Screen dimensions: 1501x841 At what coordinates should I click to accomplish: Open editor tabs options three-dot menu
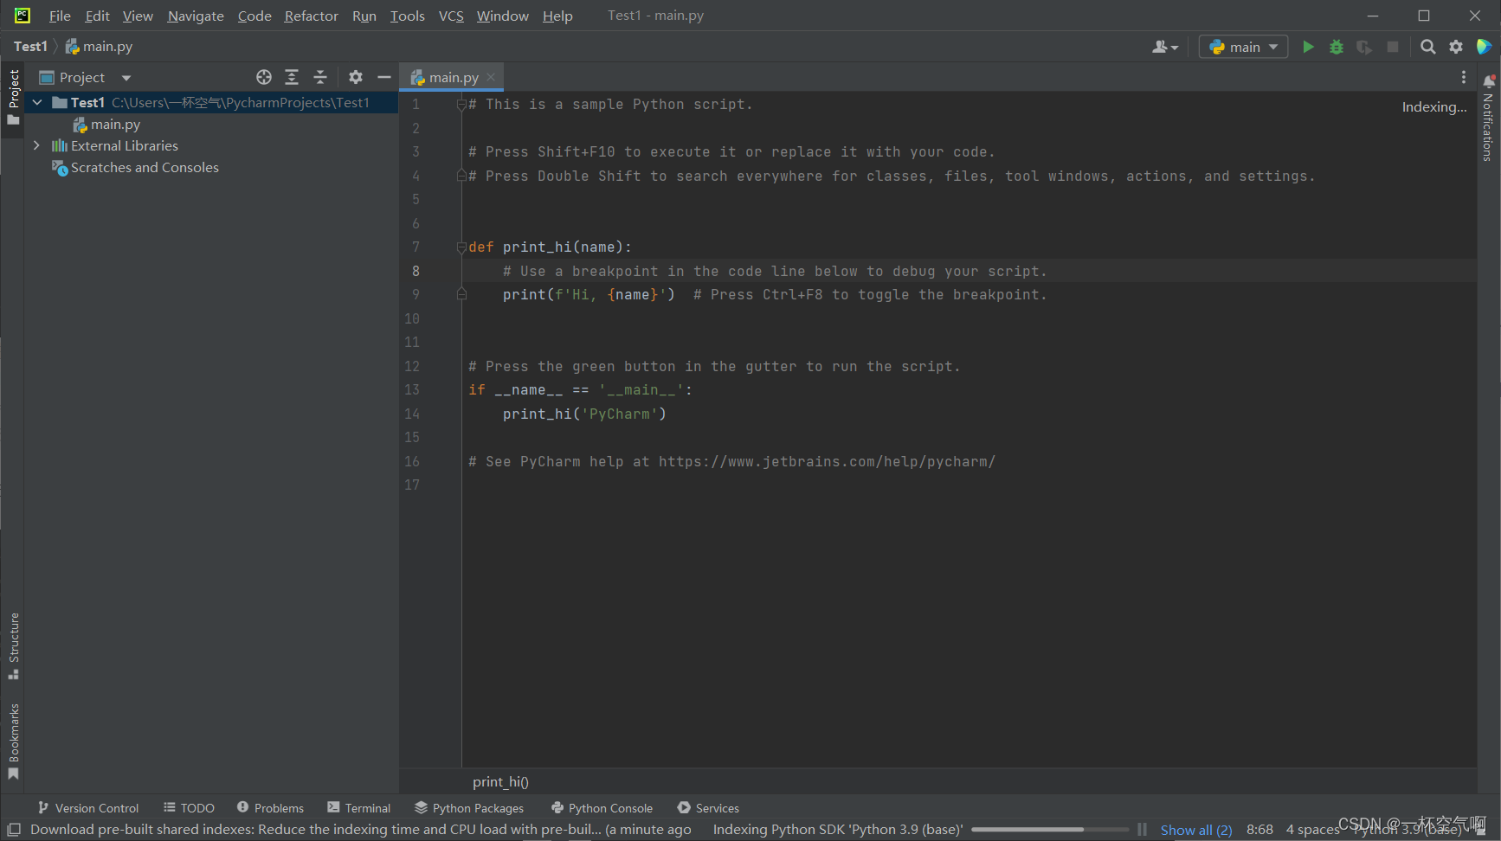tap(1464, 77)
